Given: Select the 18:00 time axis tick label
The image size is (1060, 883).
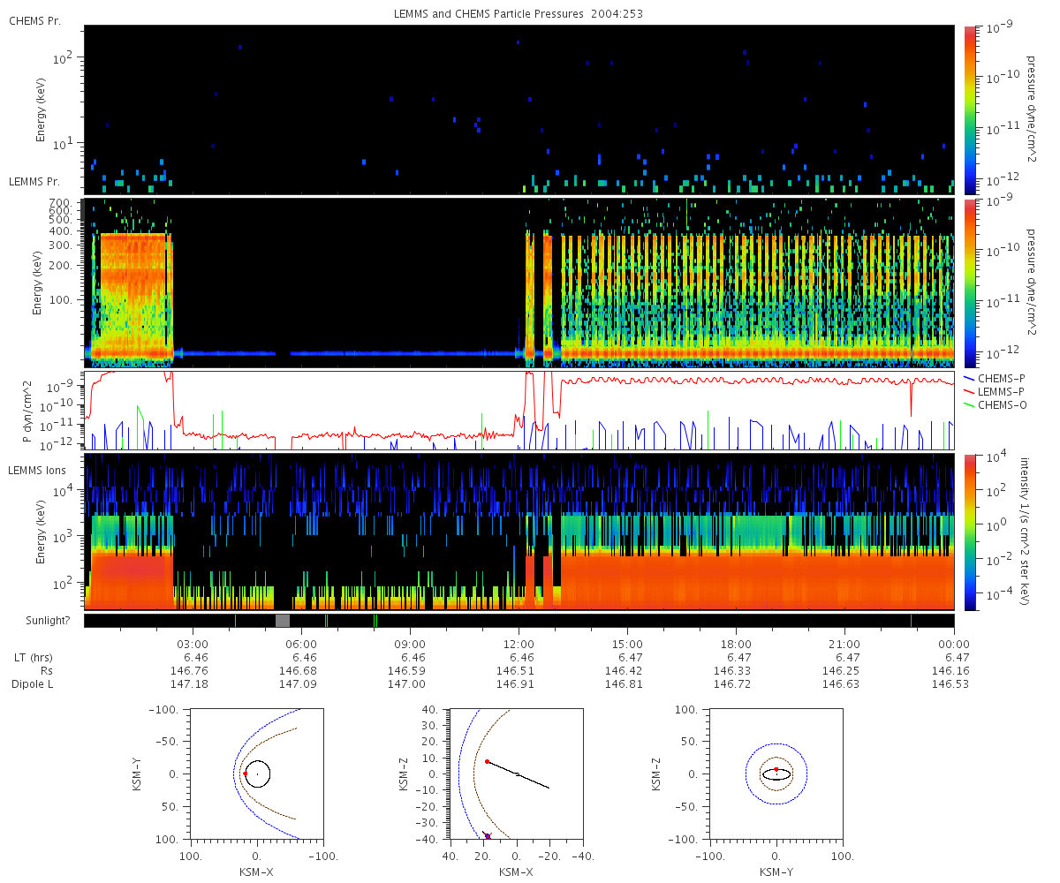Looking at the screenshot, I should [x=736, y=644].
